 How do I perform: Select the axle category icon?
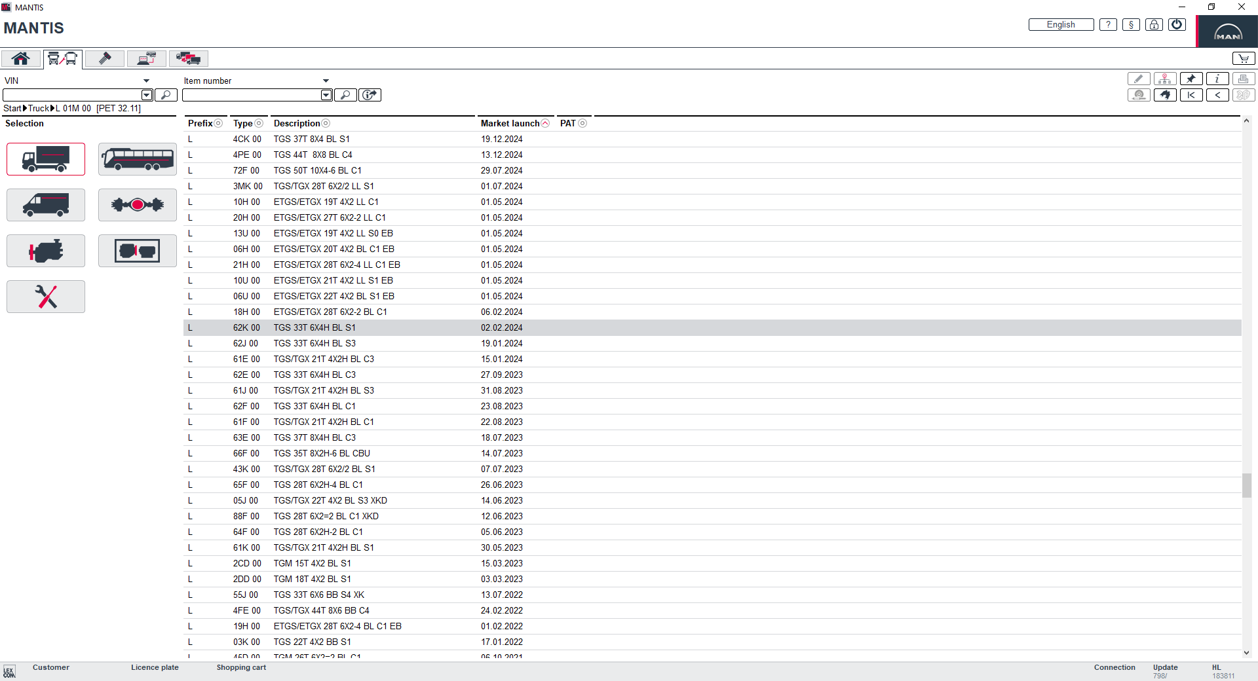coord(137,204)
